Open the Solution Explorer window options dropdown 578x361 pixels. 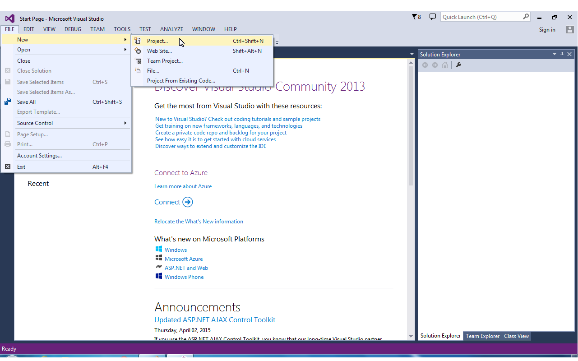pyautogui.click(x=555, y=54)
